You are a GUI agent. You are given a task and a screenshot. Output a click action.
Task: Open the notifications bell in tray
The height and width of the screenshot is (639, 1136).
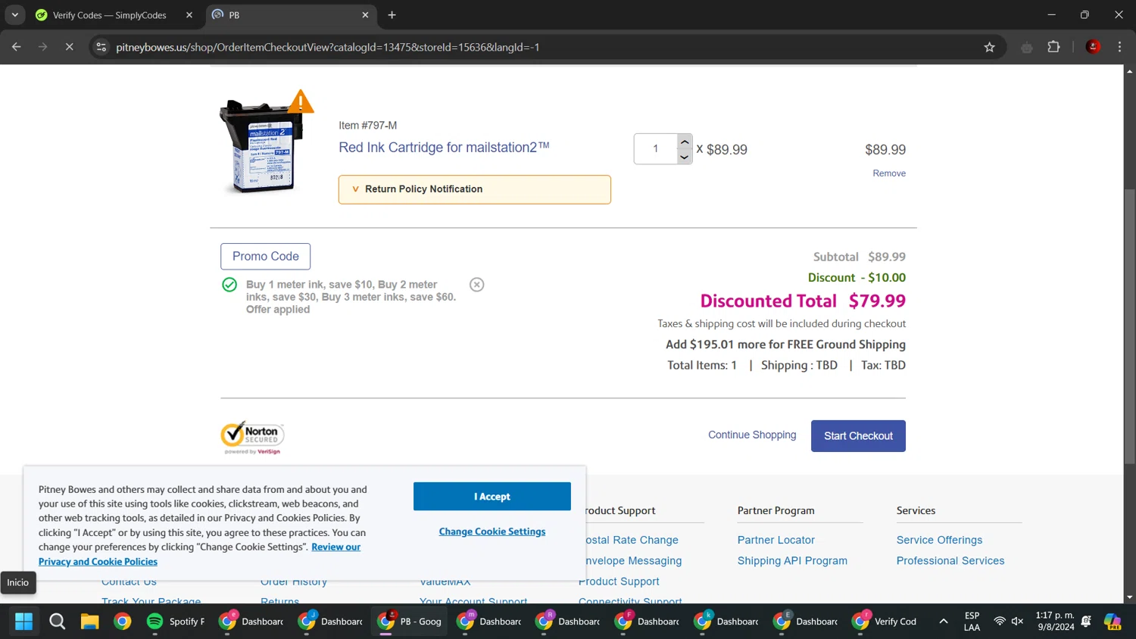click(1086, 622)
